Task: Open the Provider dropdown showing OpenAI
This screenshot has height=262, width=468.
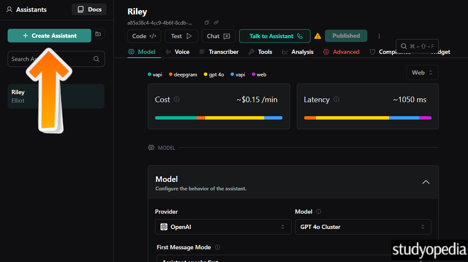Action: point(223,227)
